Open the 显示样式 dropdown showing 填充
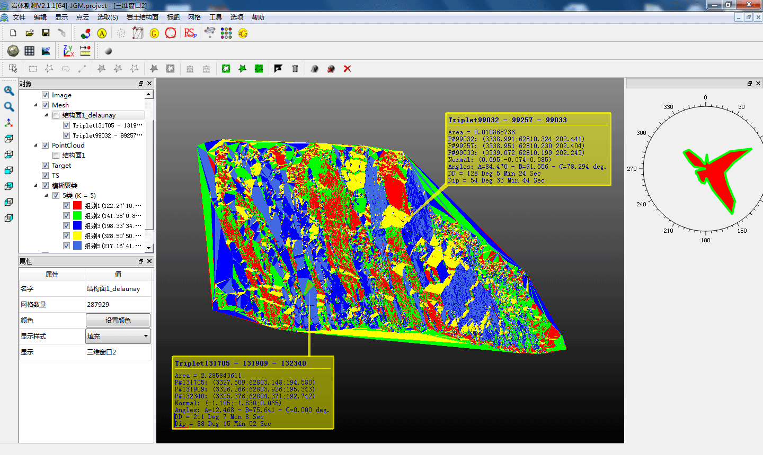 118,336
